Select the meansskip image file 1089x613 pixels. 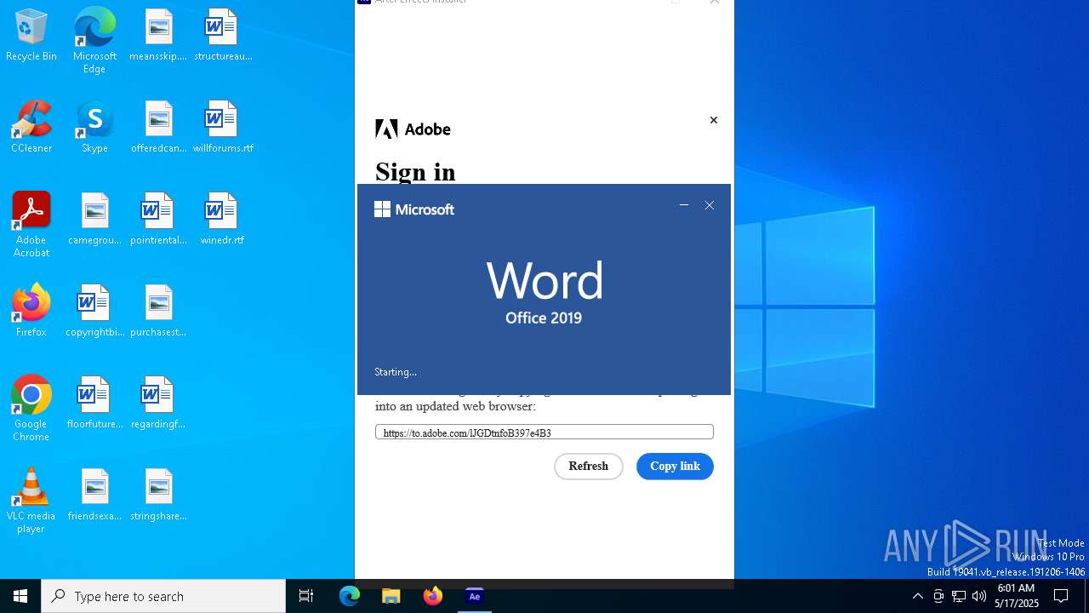158,36
